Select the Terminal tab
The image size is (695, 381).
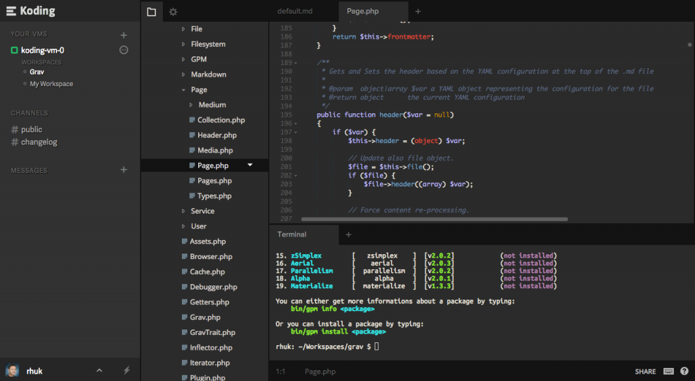pos(291,235)
